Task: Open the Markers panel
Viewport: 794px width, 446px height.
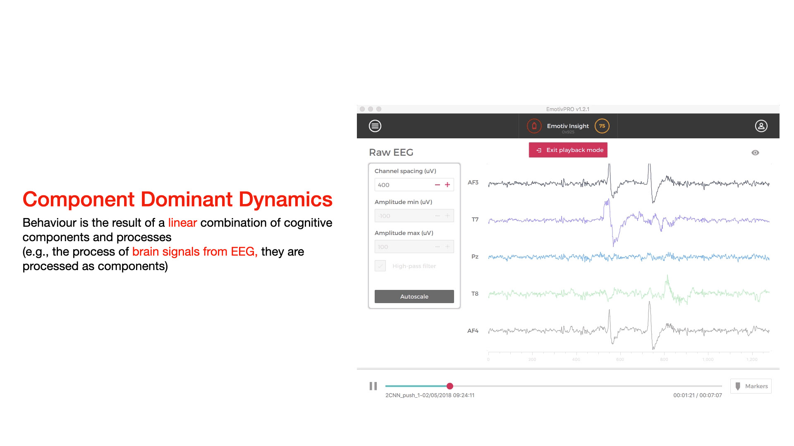Action: click(x=751, y=386)
